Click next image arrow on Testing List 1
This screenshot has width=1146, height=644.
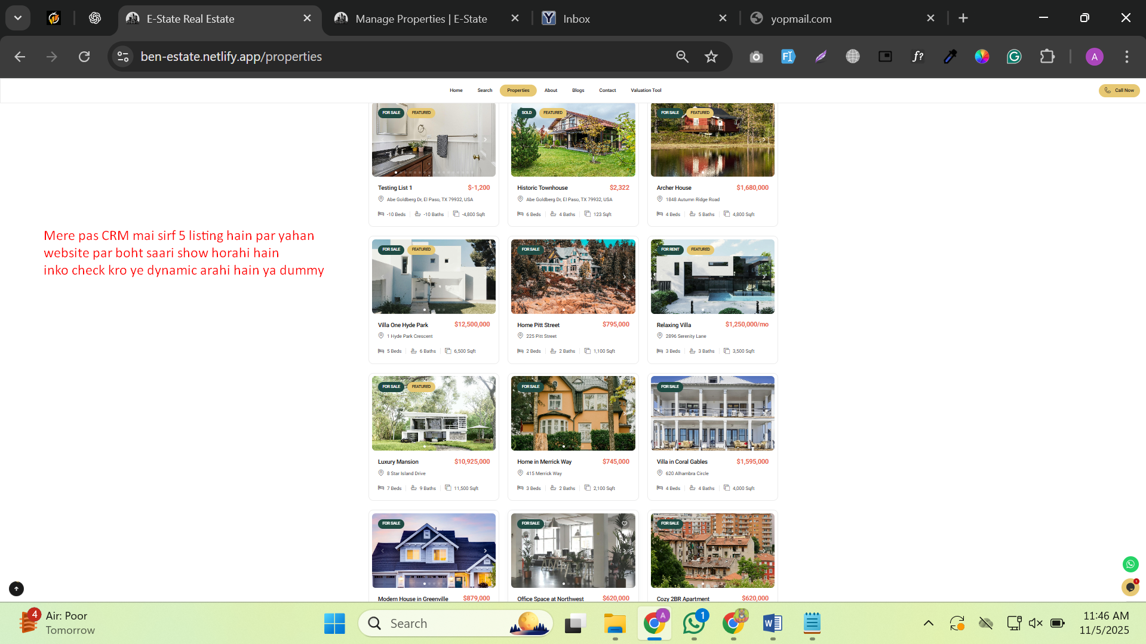tap(485, 140)
